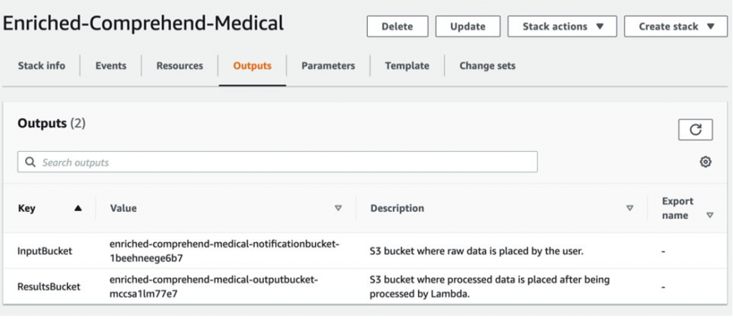Click the refresh outputs icon button
This screenshot has height=320, width=733.
(x=695, y=130)
